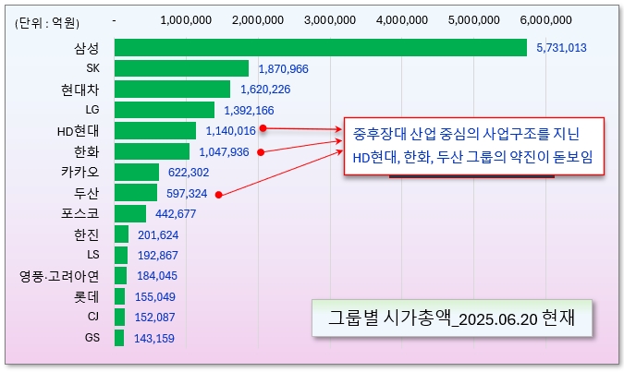Select the 카카오 green bar

click(137, 172)
